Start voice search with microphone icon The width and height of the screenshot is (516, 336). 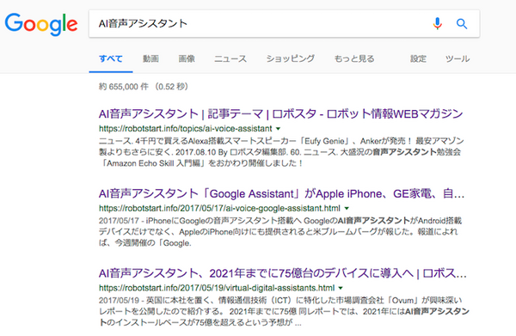[438, 24]
